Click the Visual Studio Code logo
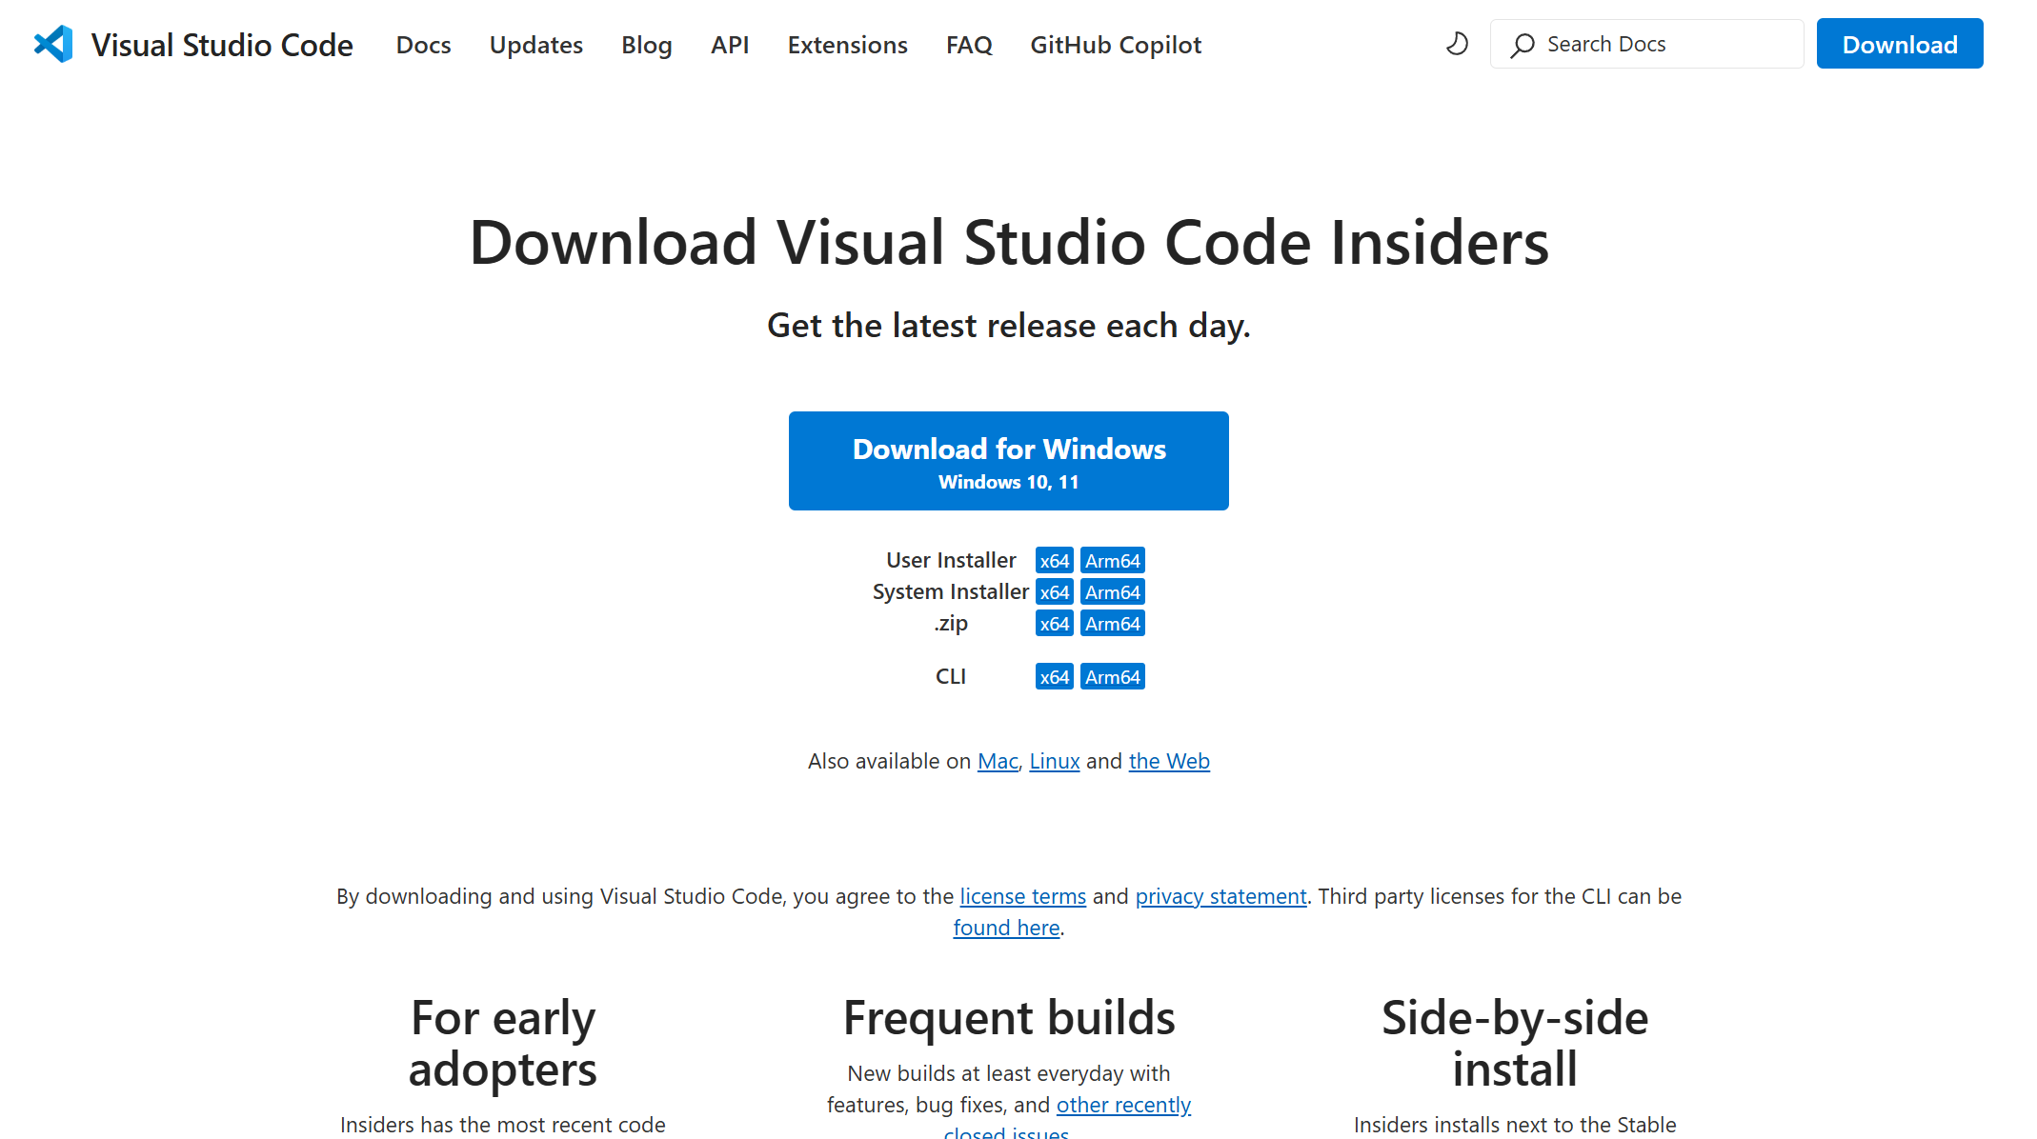 (53, 43)
